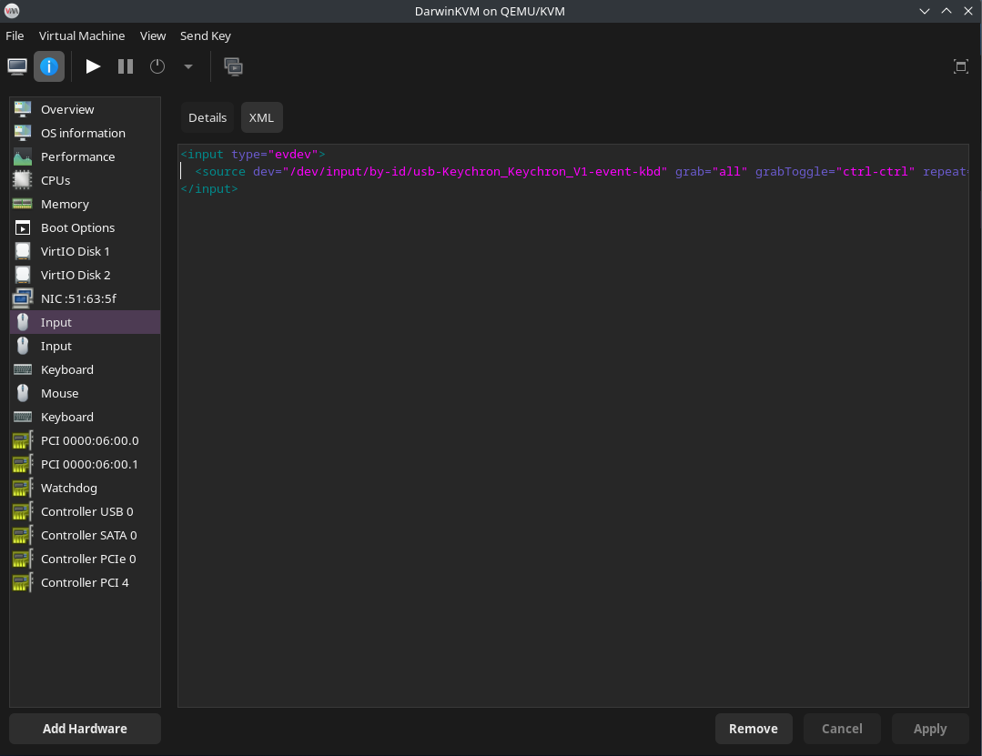Viewport: 982px width, 756px height.
Task: Open the Send Key menu
Action: point(206,35)
